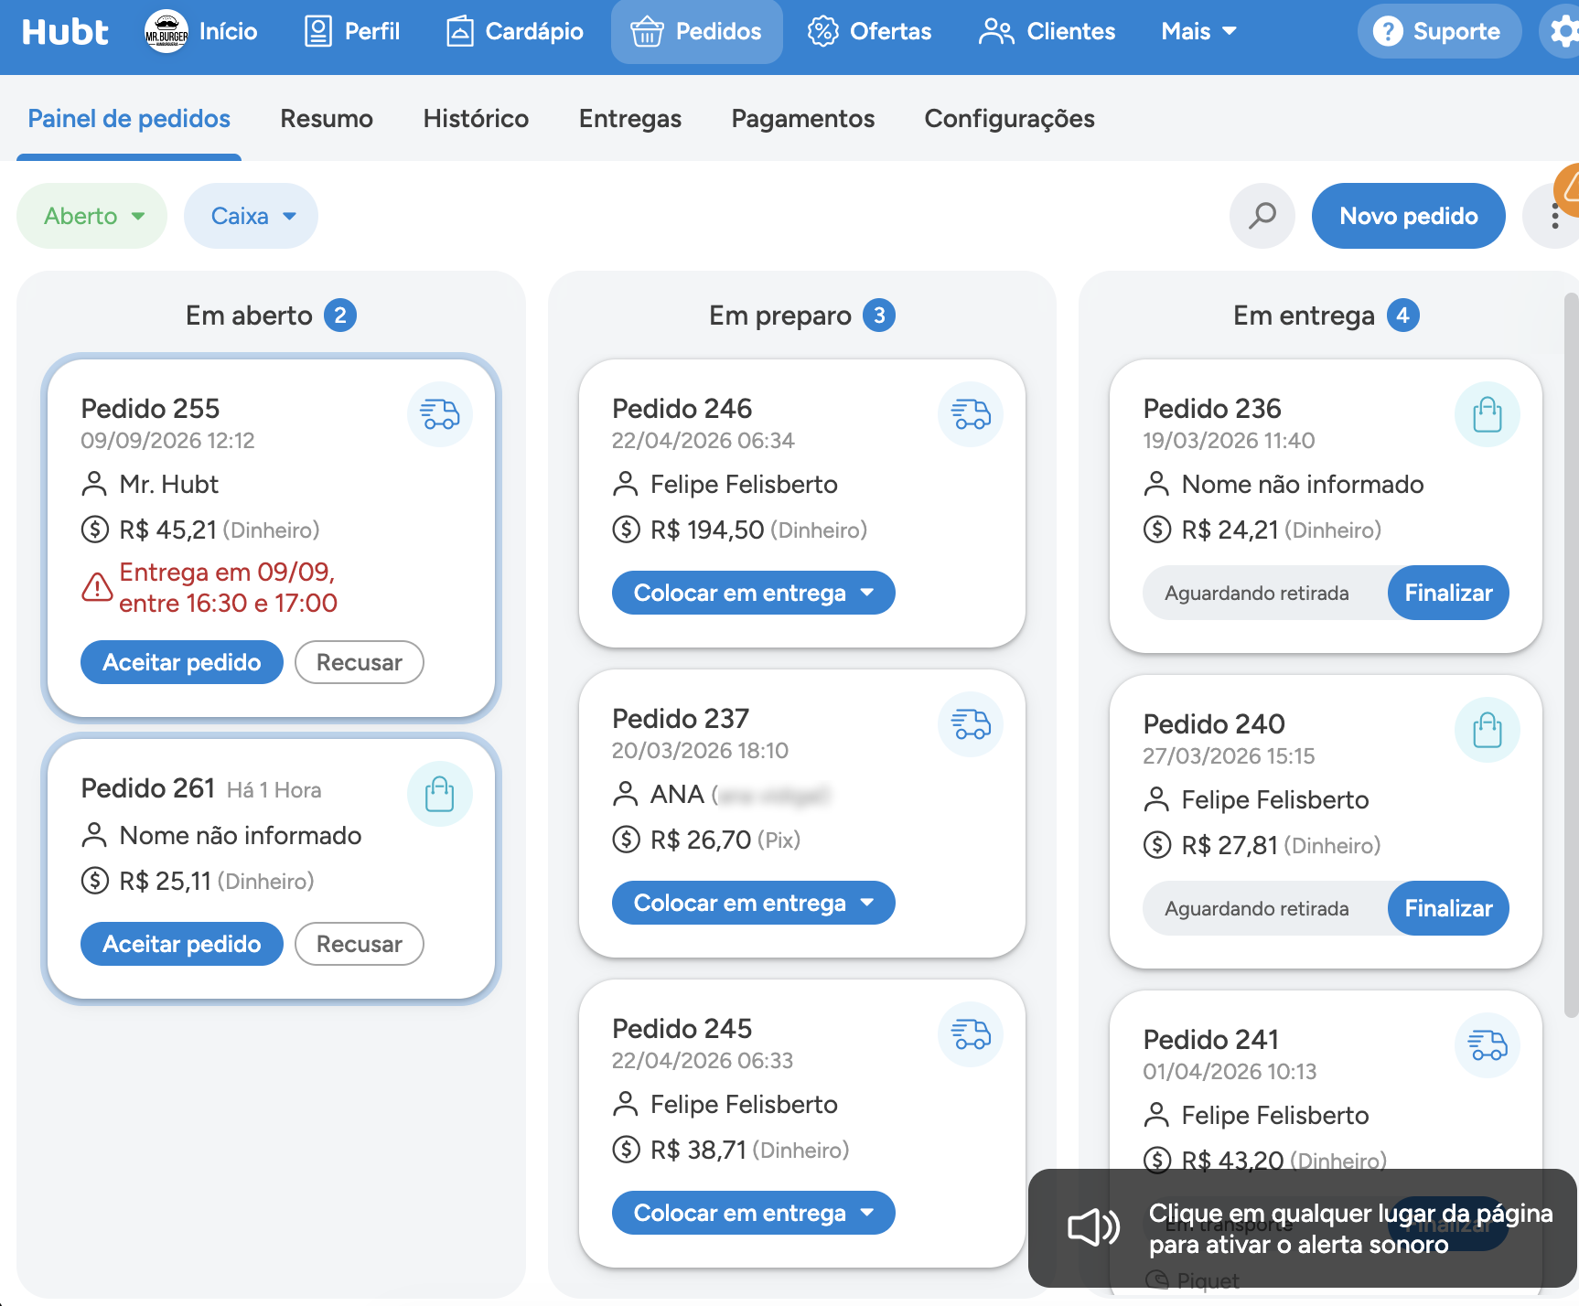
Task: Click delivery truck icon on Pedido 237
Action: pyautogui.click(x=971, y=724)
